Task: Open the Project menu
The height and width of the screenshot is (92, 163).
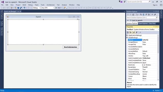Action: (x=18, y=5)
